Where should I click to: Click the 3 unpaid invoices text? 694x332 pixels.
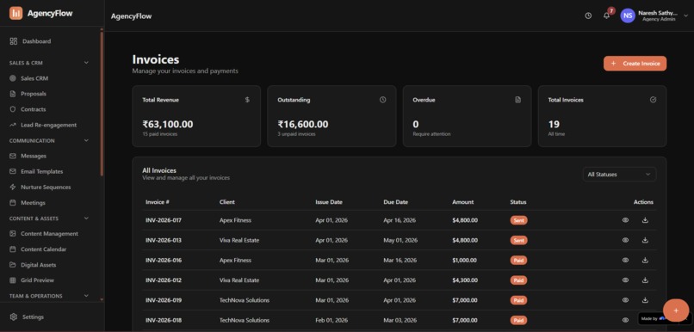click(296, 134)
